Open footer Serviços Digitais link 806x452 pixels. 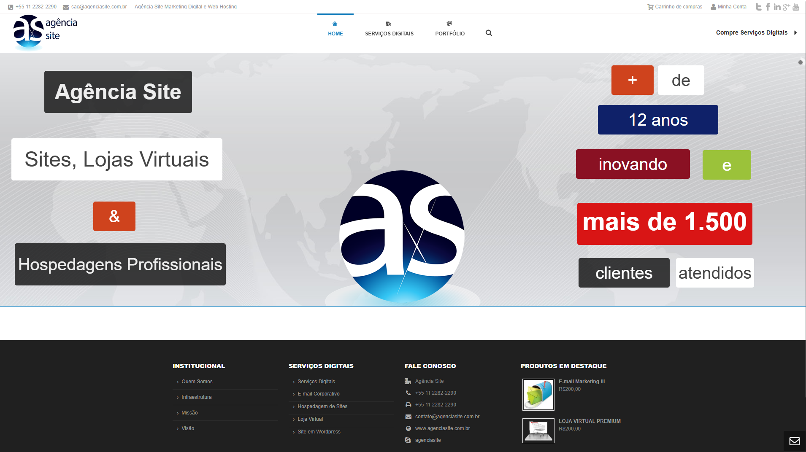[316, 382]
